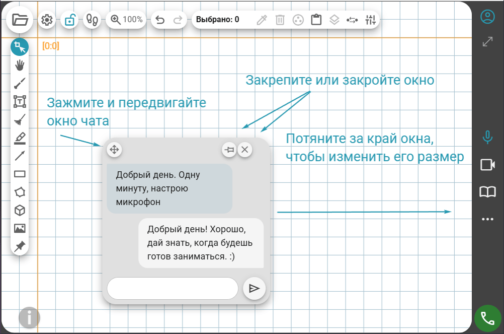Insert an image with picture tool
The image size is (504, 334).
pyautogui.click(x=20, y=228)
